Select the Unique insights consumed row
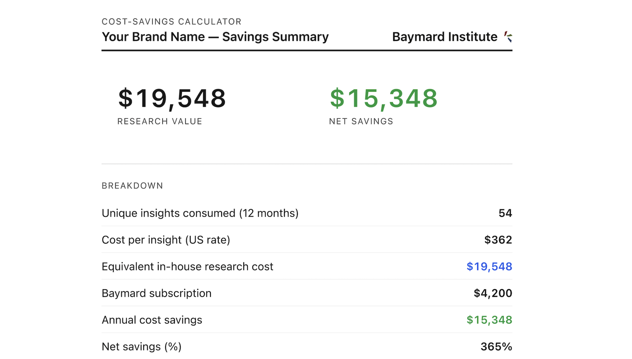The image size is (632, 359). point(307,213)
